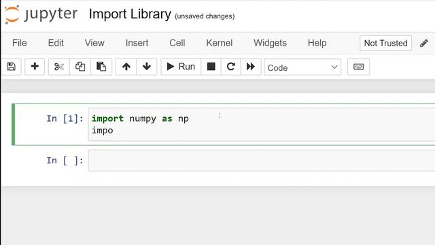Click into the empty second code cell
This screenshot has width=435, height=245.
pos(261,161)
